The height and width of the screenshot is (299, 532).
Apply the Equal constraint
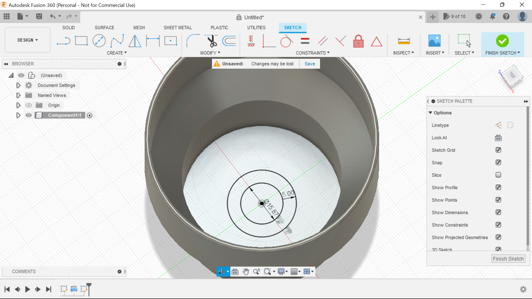[x=305, y=41]
